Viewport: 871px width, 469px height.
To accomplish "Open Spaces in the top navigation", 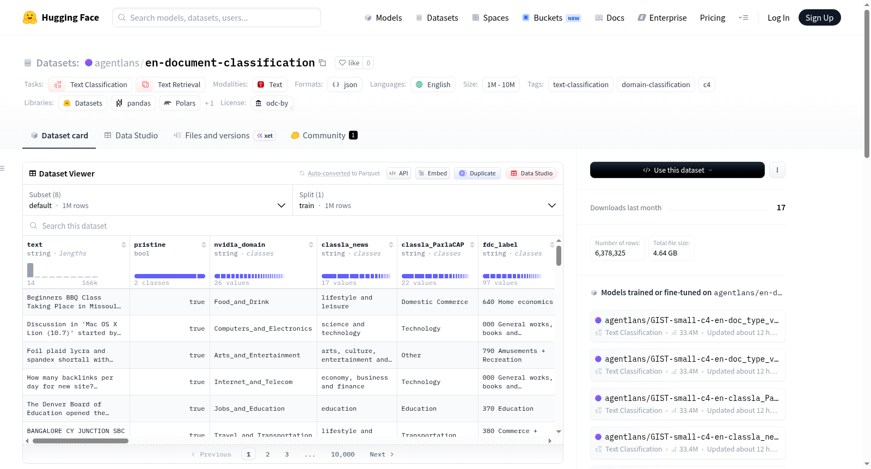I will pyautogui.click(x=490, y=18).
